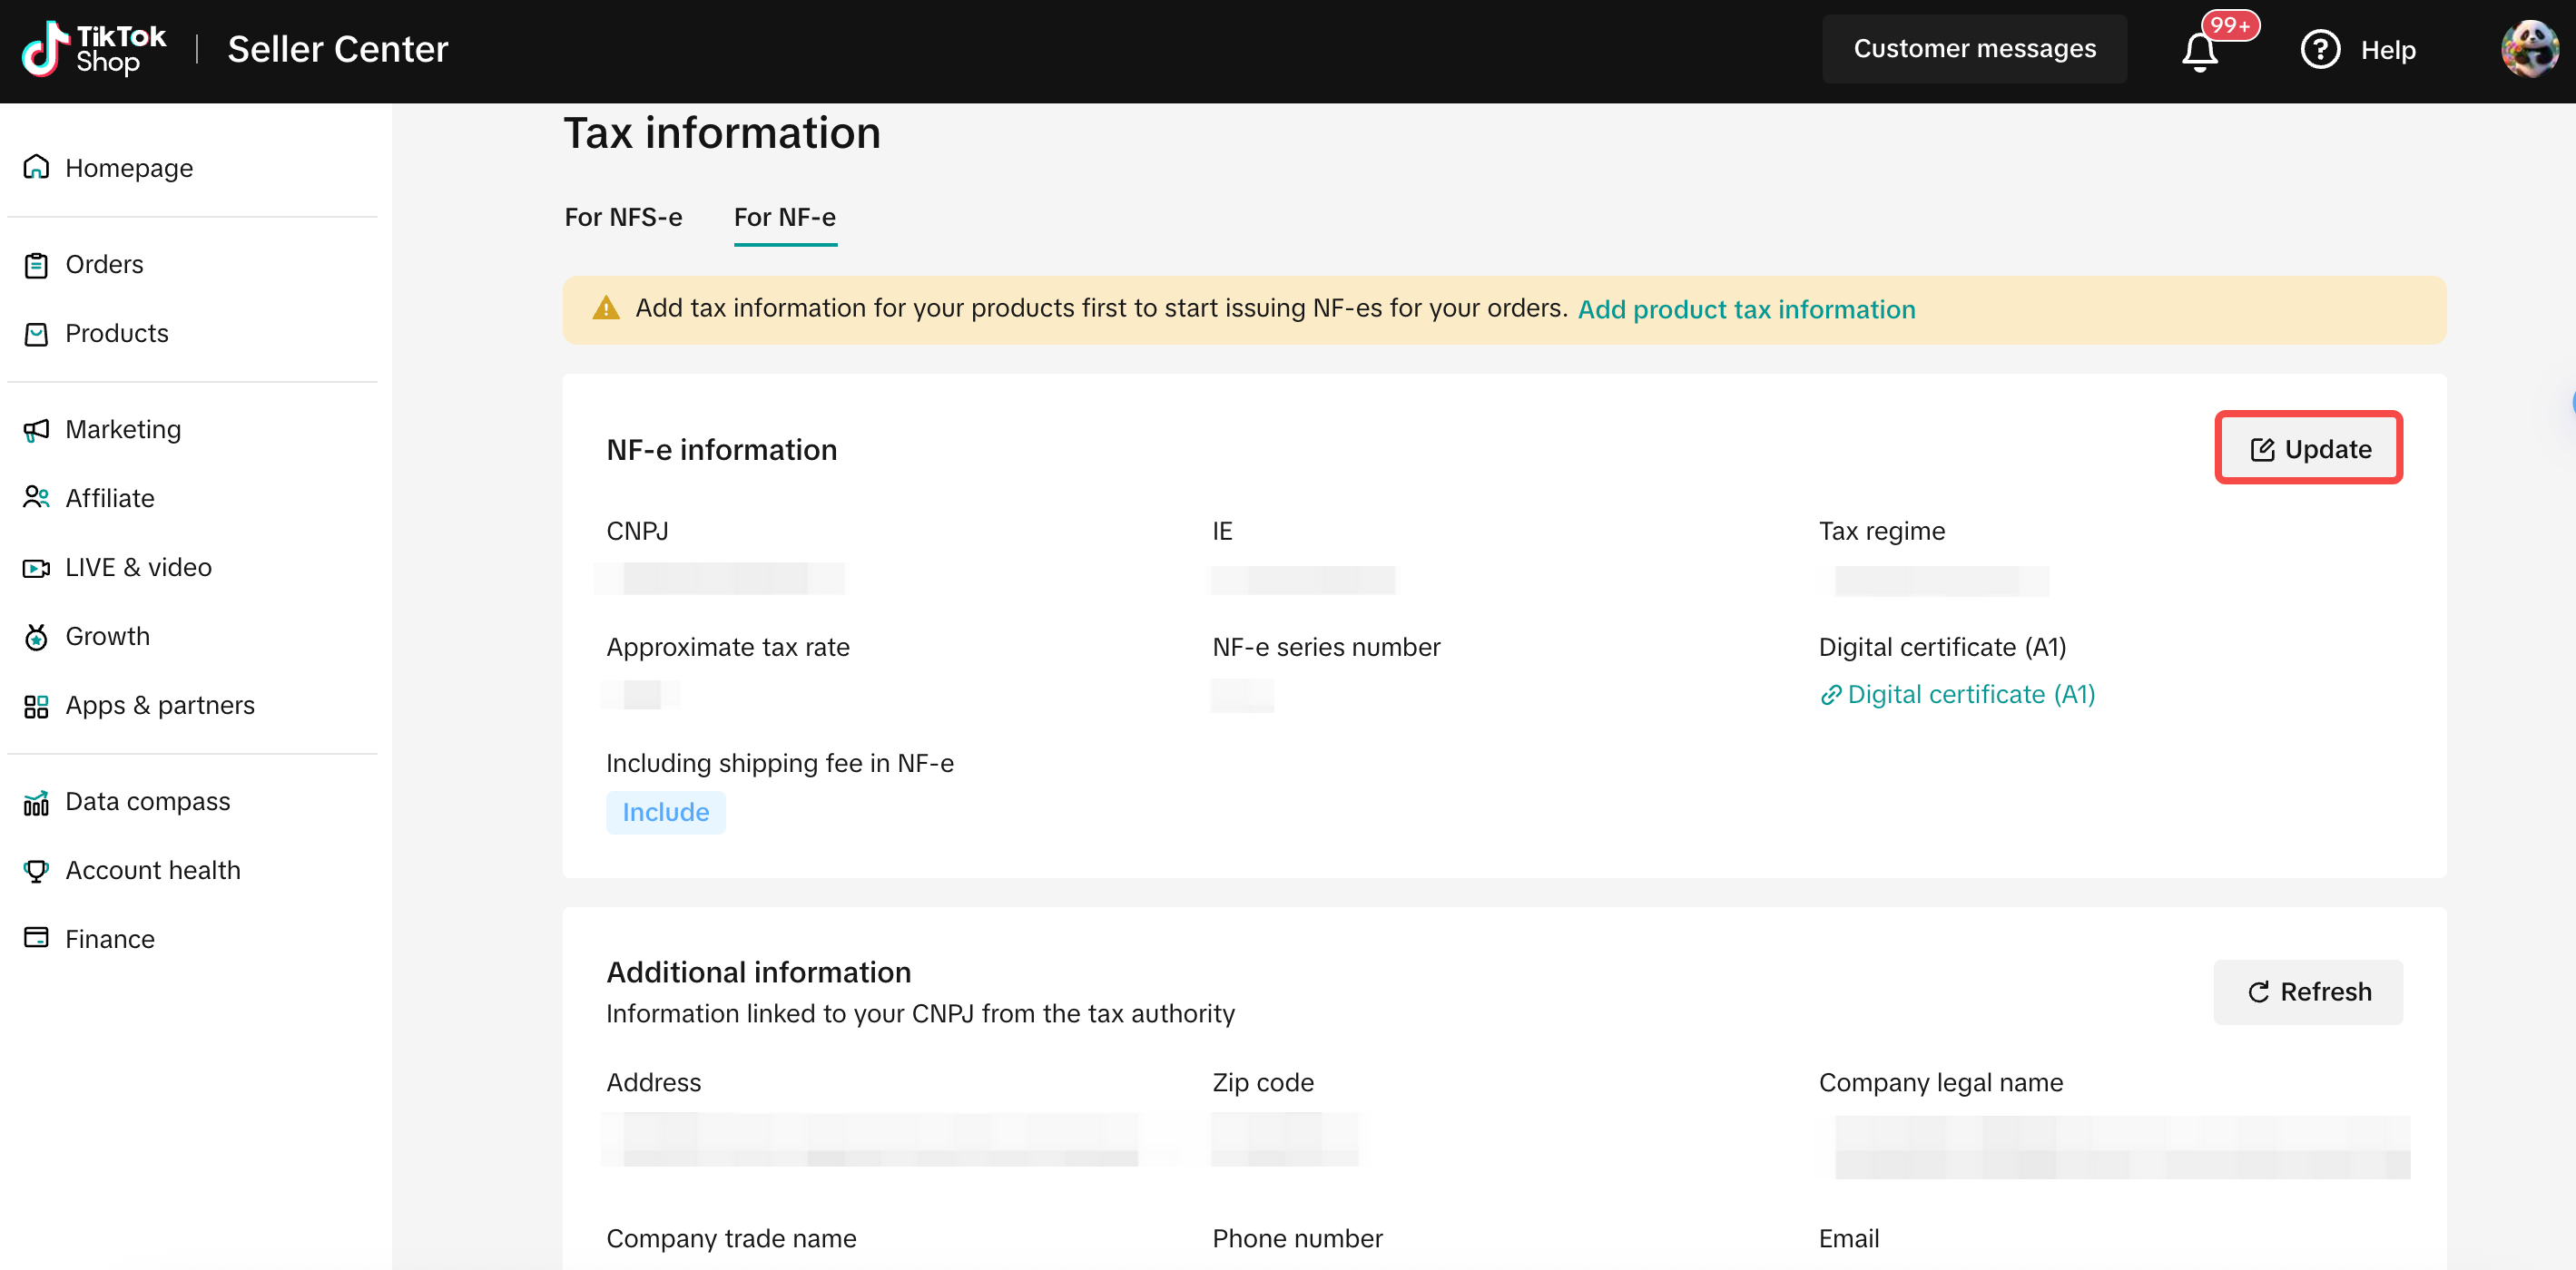
Task: Click the Homepage house icon
Action: coord(36,167)
